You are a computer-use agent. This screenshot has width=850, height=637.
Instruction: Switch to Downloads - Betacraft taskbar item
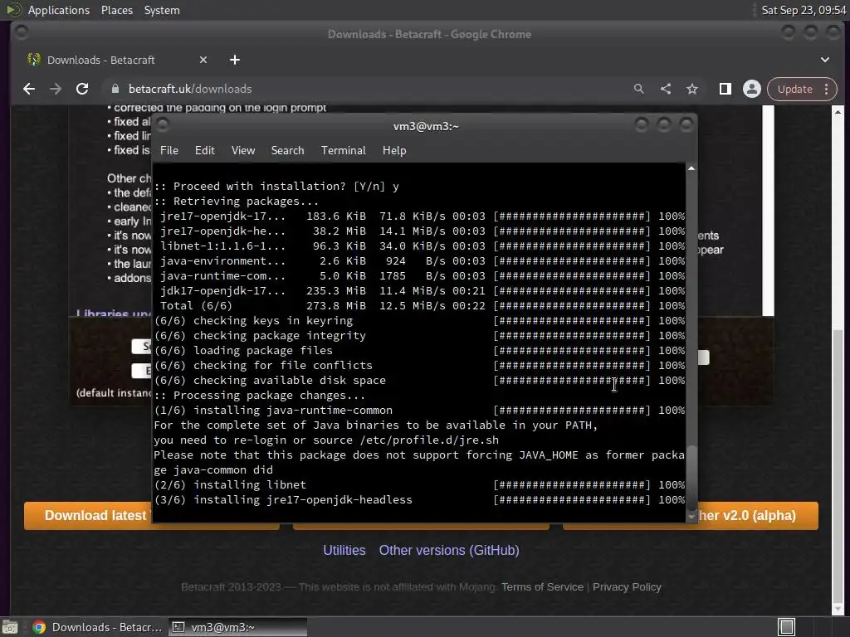98,627
